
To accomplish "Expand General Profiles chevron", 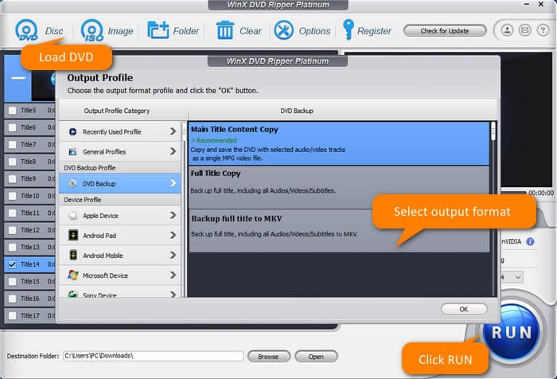I will 173,151.
